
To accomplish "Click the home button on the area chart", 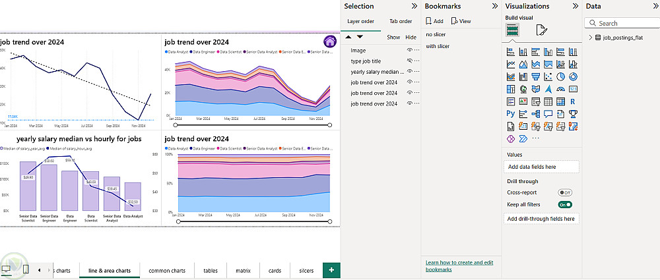I will tap(330, 42).
